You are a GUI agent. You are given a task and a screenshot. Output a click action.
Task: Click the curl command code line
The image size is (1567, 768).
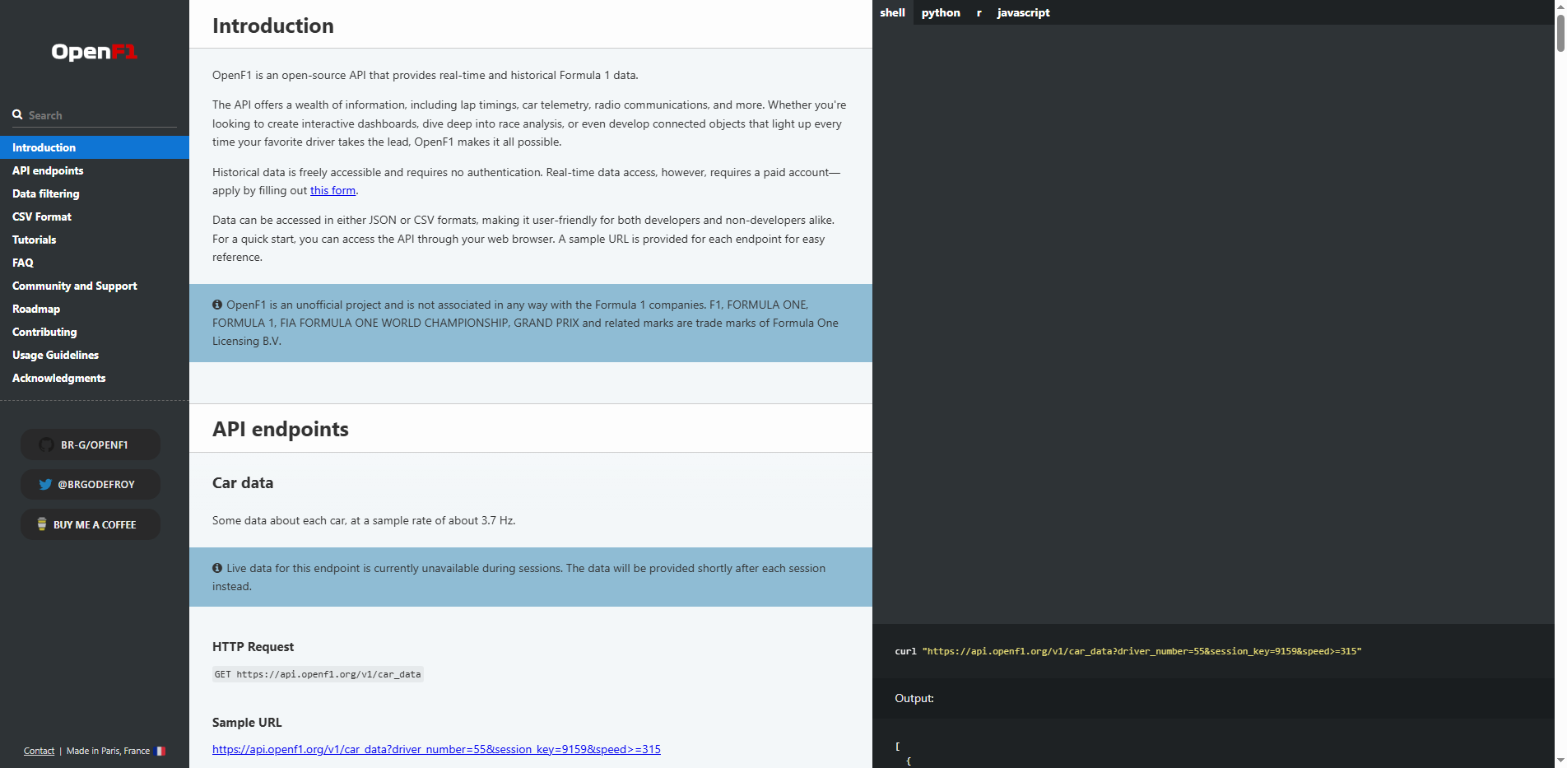[1128, 651]
